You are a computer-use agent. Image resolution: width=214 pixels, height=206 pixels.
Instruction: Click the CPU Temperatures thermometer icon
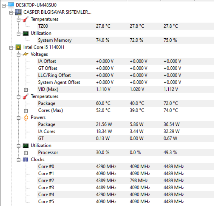pos(26,96)
